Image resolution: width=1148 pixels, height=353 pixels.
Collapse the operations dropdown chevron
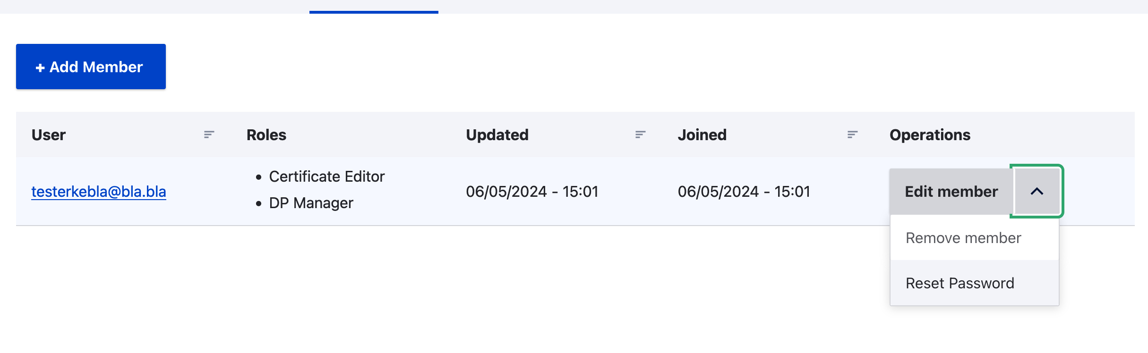point(1037,192)
